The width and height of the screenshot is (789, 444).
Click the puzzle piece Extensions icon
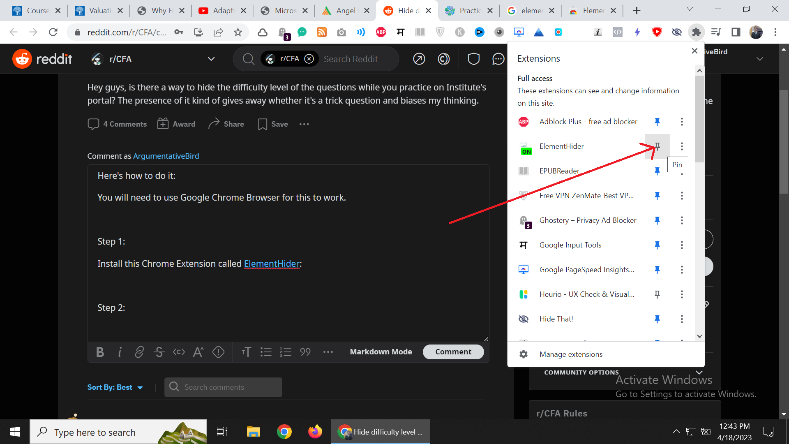(696, 32)
